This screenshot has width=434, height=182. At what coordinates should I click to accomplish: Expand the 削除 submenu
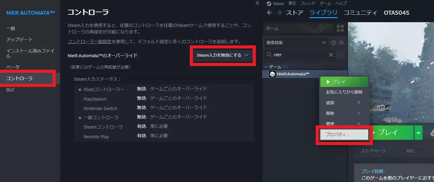pos(344,113)
